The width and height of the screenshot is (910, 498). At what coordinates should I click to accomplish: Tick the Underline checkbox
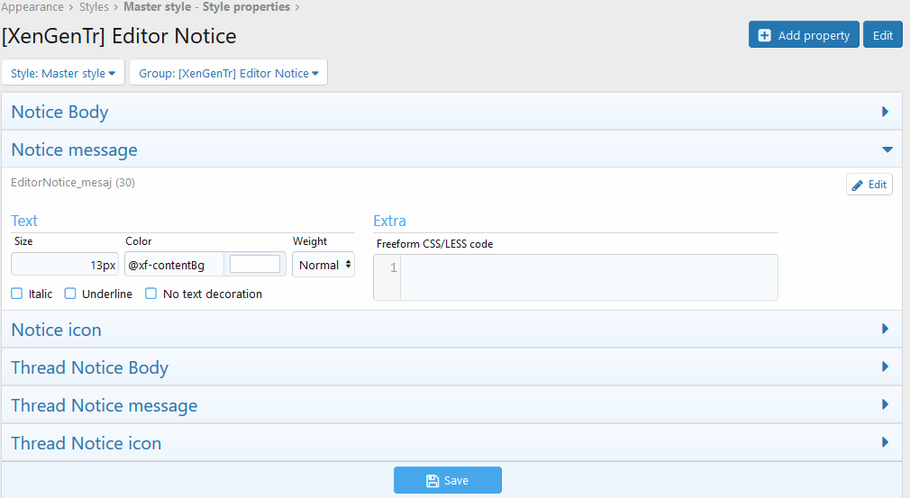point(70,294)
